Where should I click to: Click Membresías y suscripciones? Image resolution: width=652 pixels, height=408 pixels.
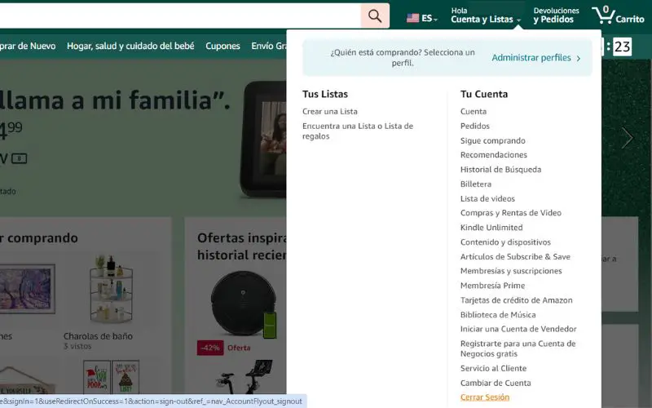tap(511, 271)
